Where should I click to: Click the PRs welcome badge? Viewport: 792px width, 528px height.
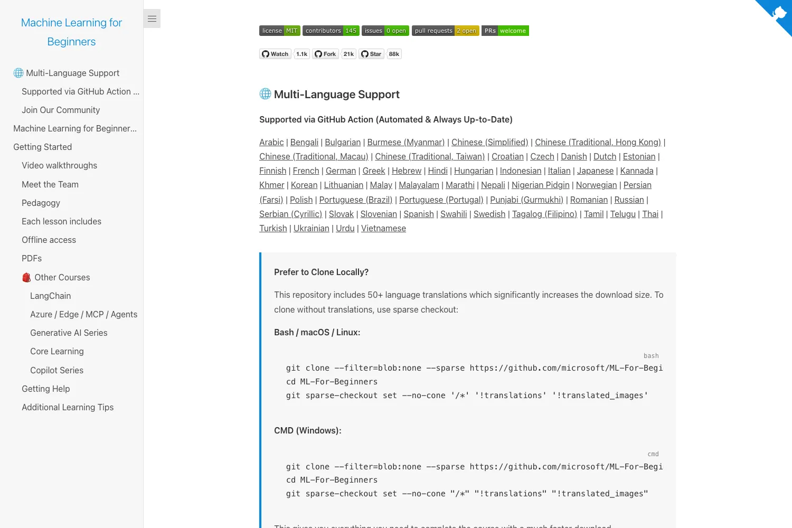(505, 31)
